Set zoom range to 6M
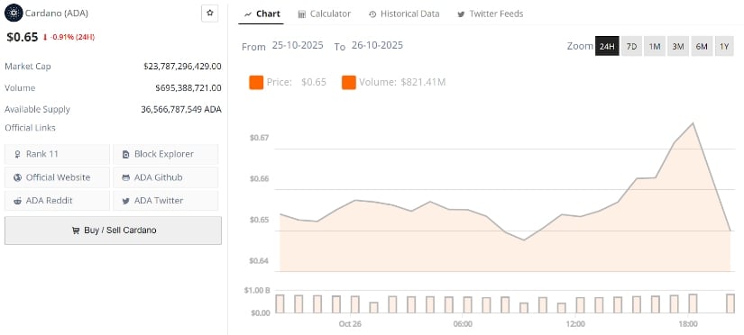This screenshot has width=744, height=335. point(702,46)
